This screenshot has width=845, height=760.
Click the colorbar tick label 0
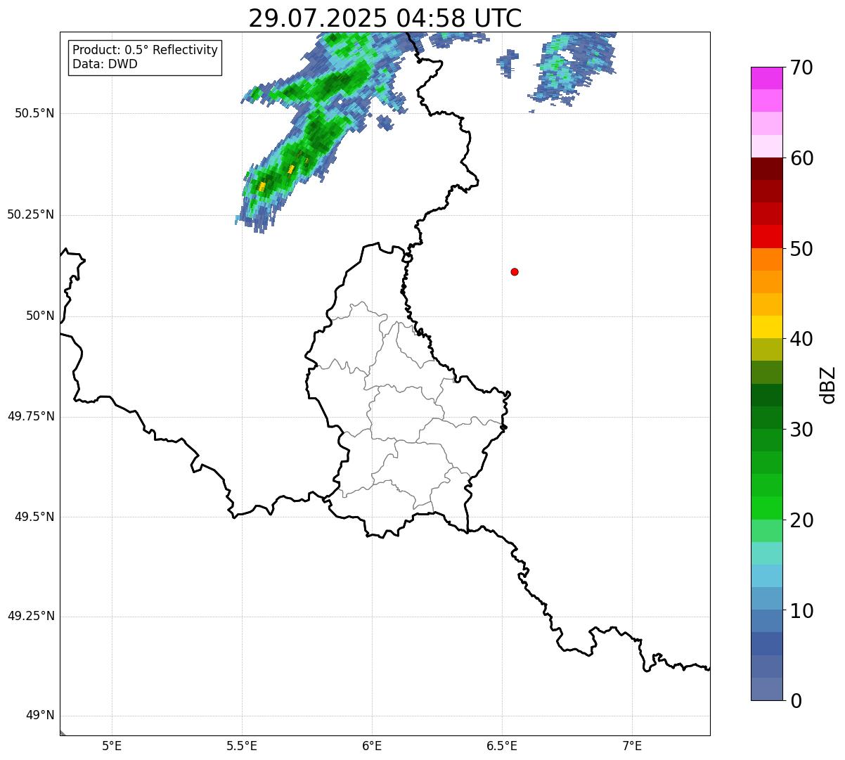[x=796, y=701]
